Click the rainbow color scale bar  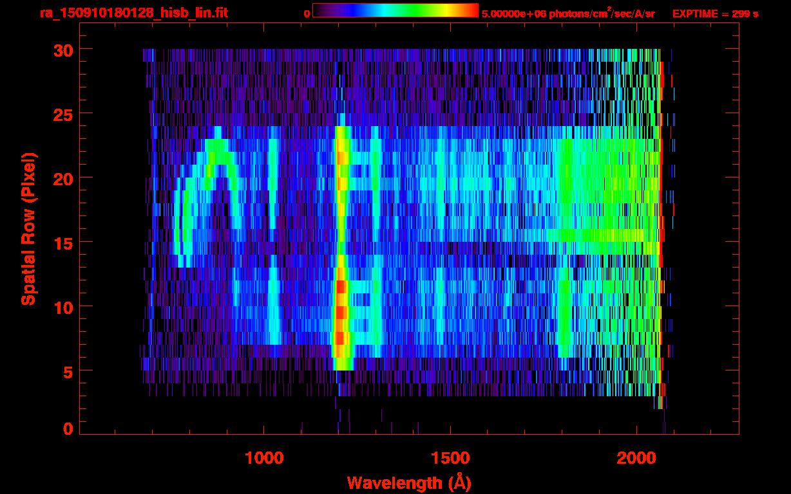coord(395,11)
